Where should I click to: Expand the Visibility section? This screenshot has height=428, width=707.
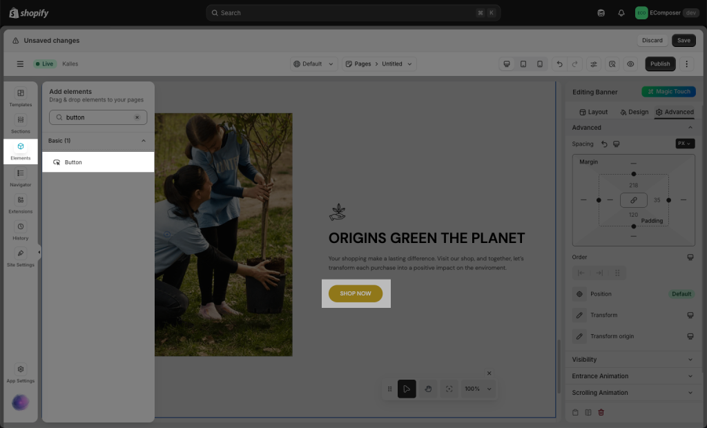pos(632,360)
